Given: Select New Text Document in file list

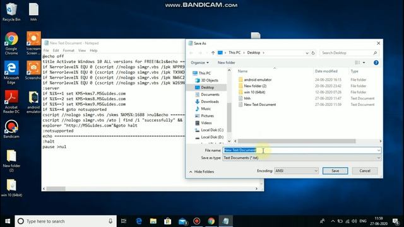Looking at the screenshot, I should tap(259, 105).
